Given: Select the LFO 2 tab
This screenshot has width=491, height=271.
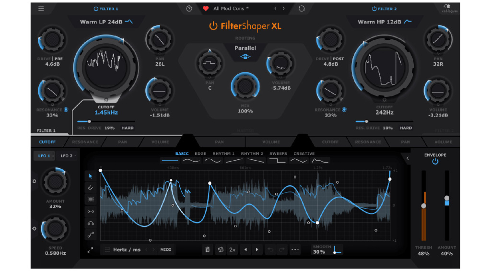Looking at the screenshot, I should (x=68, y=156).
